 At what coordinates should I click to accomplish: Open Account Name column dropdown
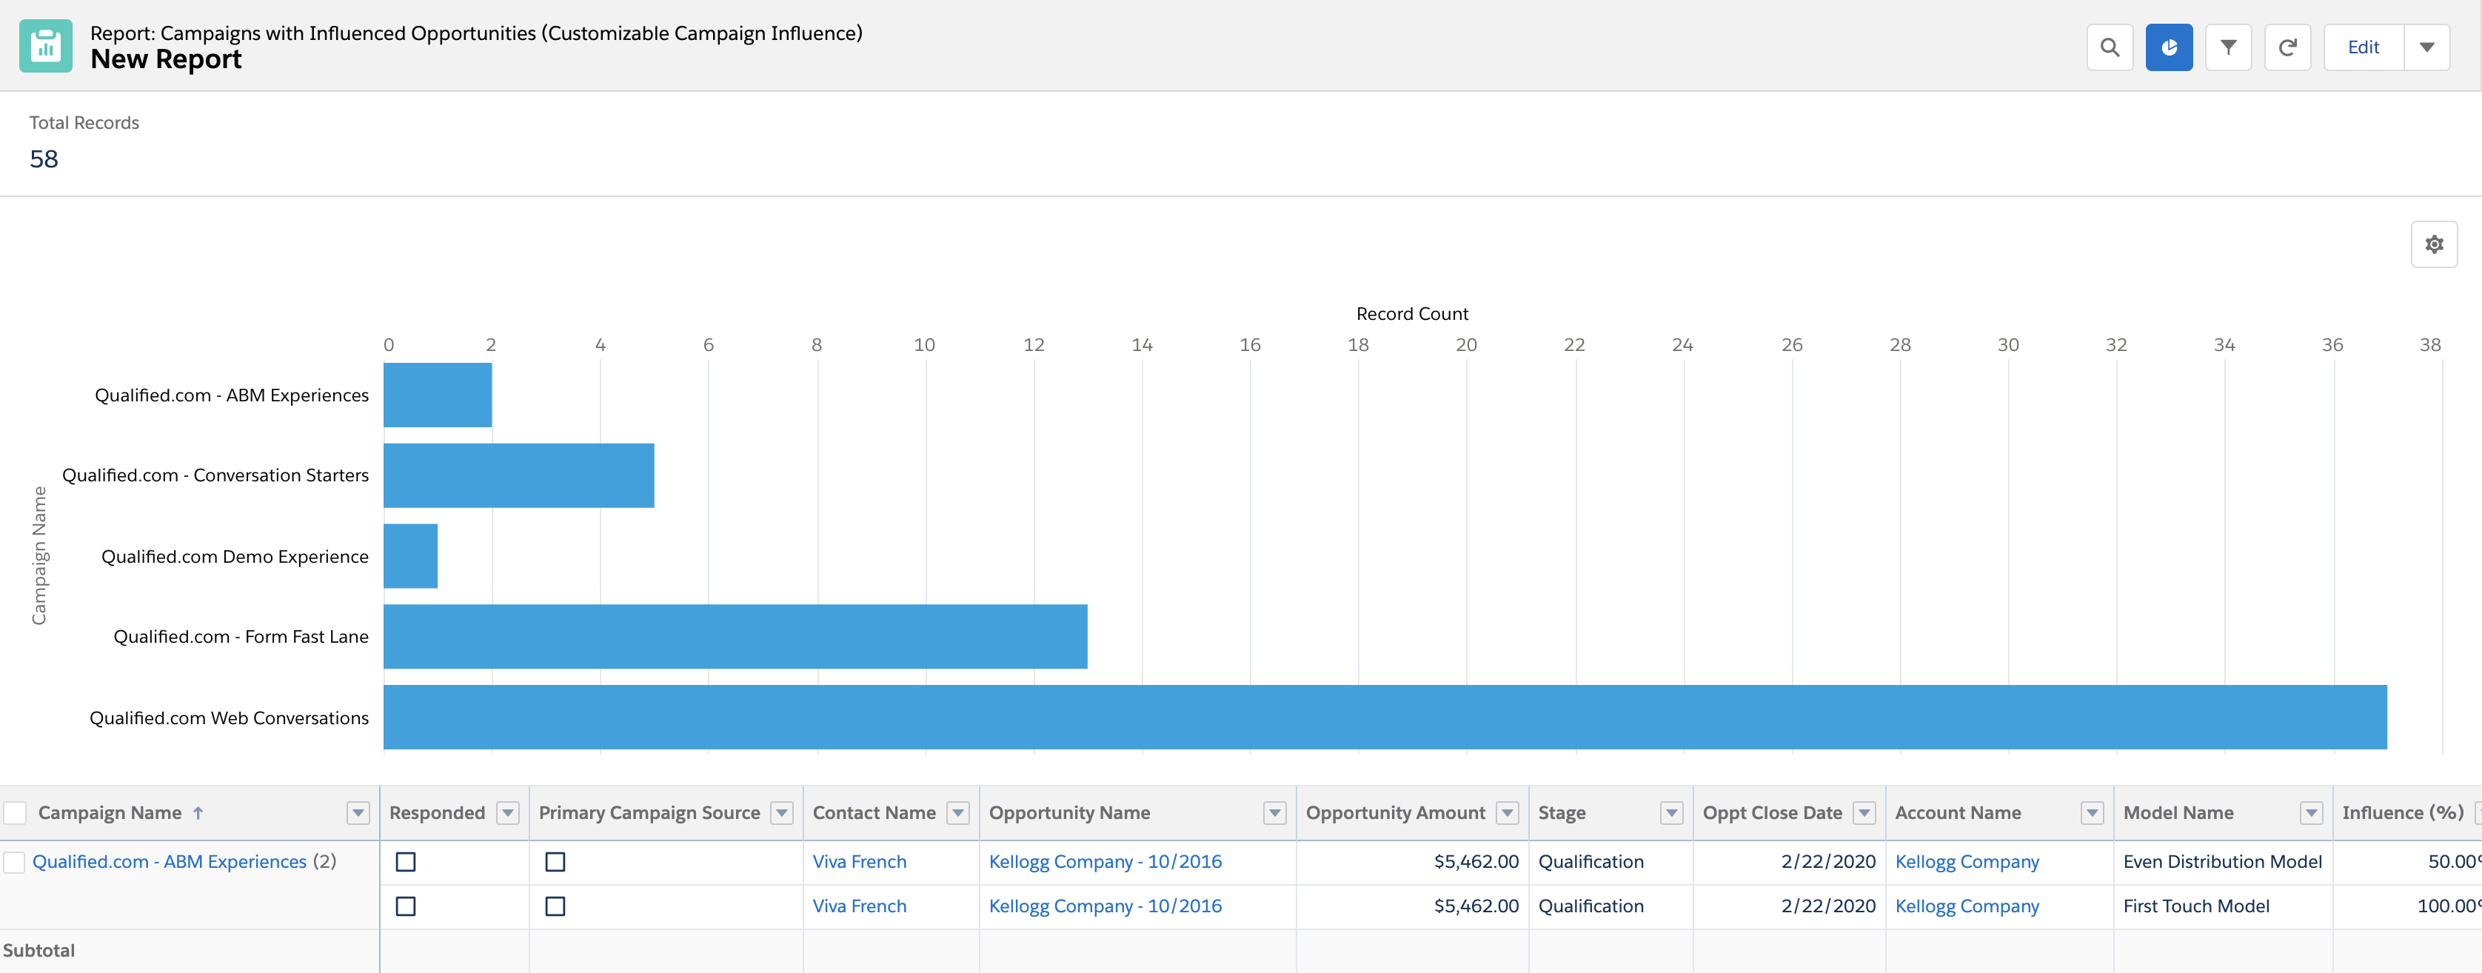coord(2092,813)
